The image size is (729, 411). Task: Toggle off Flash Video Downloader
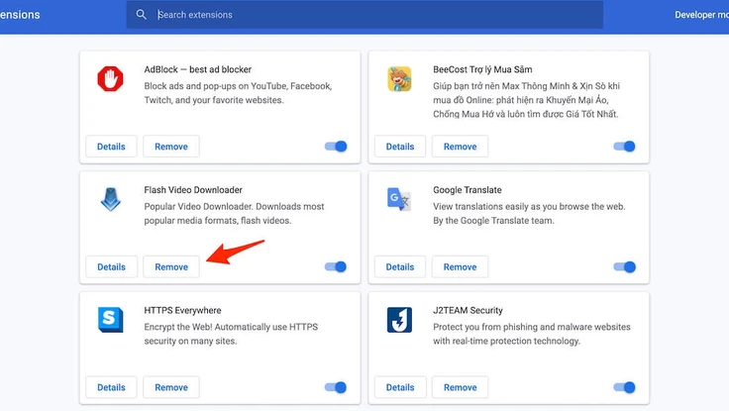(x=336, y=266)
